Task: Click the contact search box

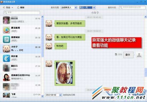Action: pyautogui.click(x=22, y=12)
